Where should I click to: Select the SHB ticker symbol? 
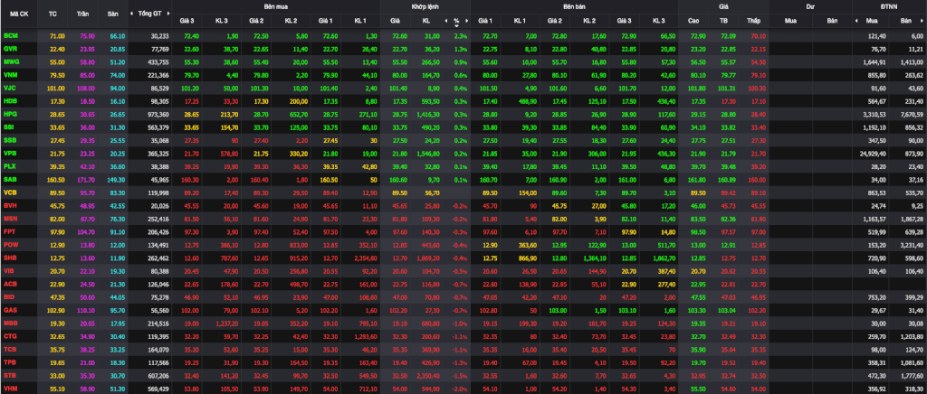pyautogui.click(x=10, y=258)
